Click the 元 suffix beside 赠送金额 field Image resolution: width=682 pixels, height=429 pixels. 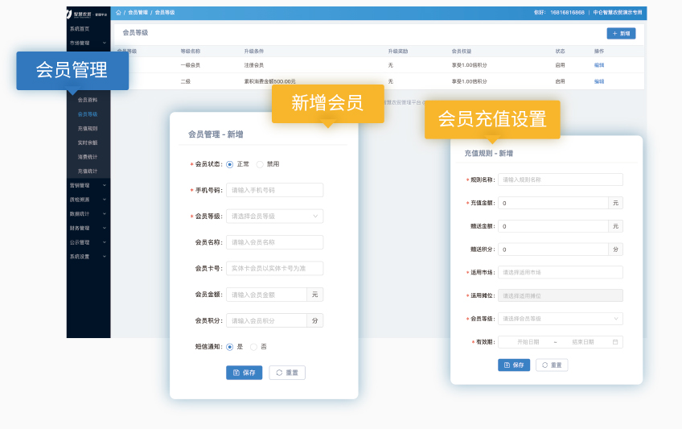(x=615, y=226)
